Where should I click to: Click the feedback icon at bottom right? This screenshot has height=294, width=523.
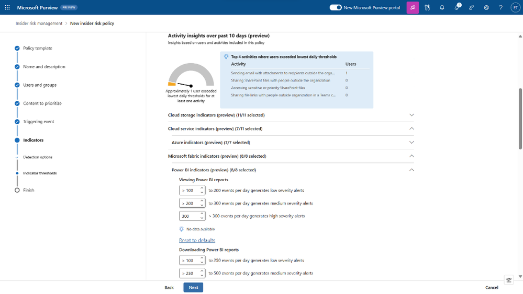[x=509, y=280]
